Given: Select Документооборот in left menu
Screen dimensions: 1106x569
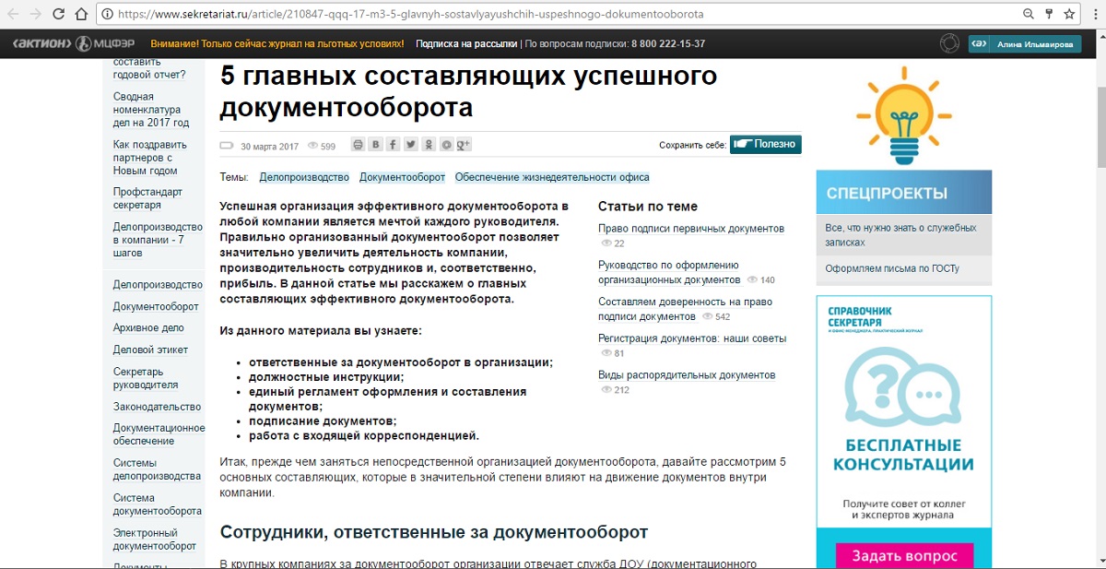Looking at the screenshot, I should (x=156, y=306).
